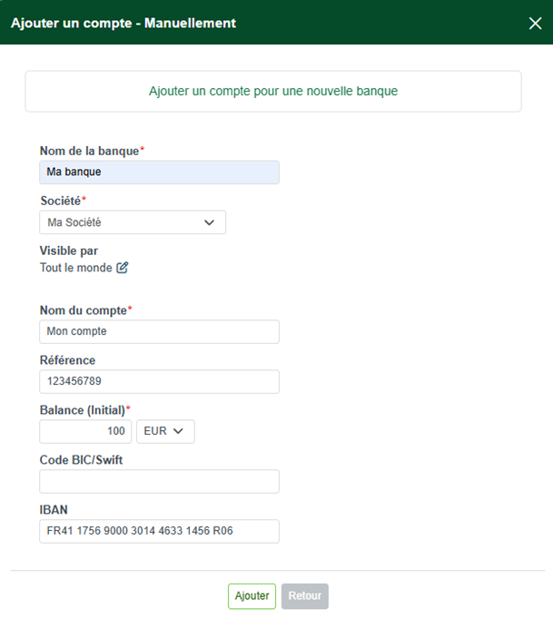The image size is (553, 628).
Task: Click the Tout le monde visibility text
Action: pos(76,268)
